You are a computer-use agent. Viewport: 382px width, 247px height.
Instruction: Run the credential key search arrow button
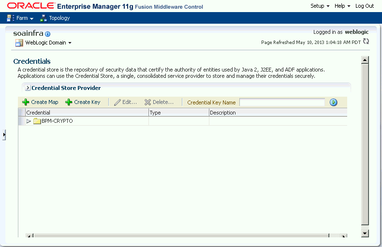coord(334,102)
